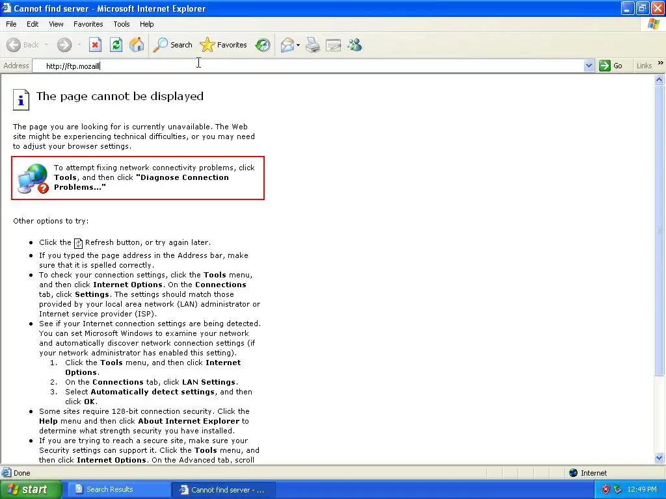Click the vertical scrollbar up arrow
The image size is (666, 499).
pos(659,79)
